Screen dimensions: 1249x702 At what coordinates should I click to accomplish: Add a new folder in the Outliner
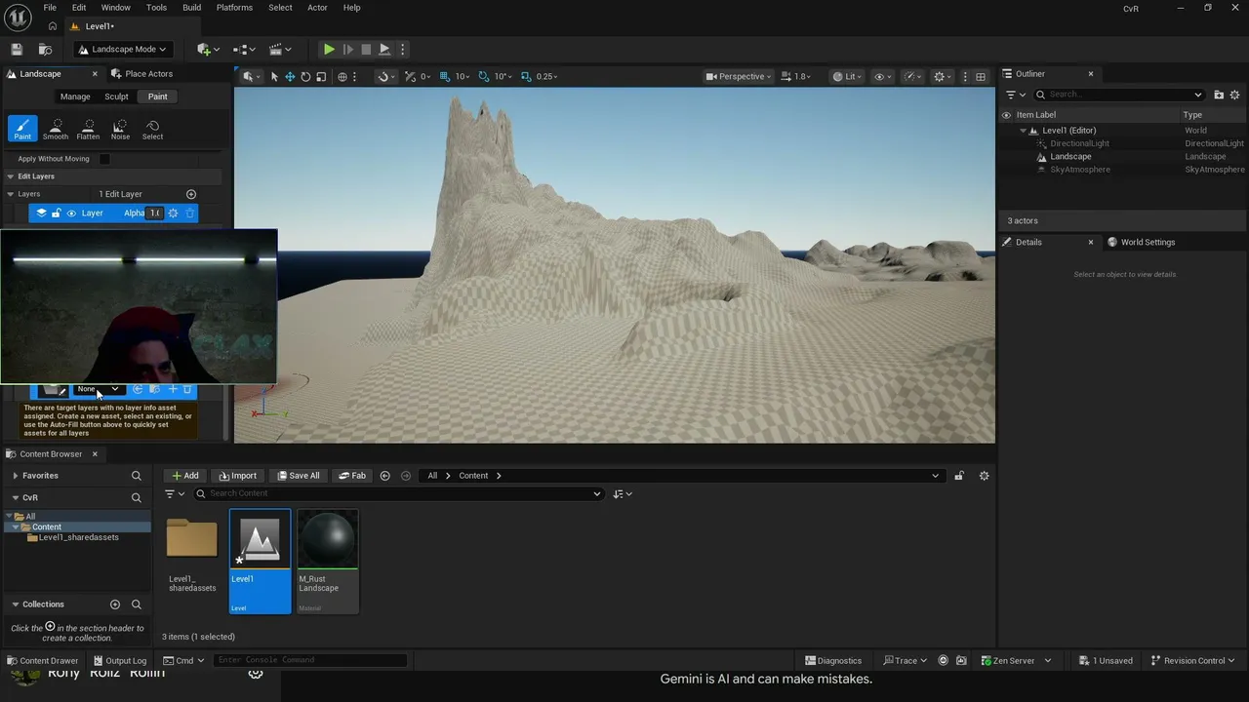click(x=1219, y=95)
